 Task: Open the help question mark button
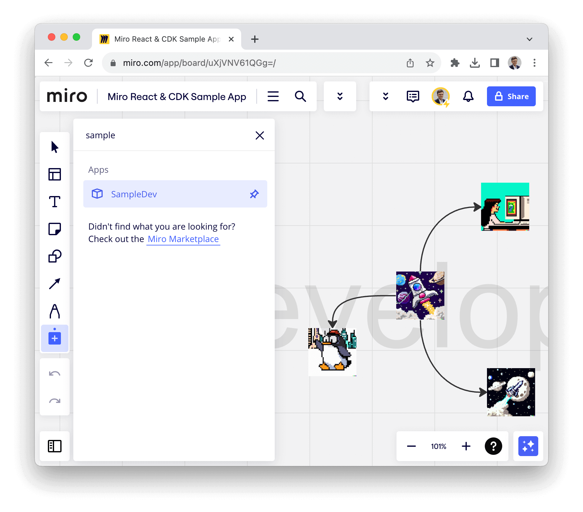point(493,446)
